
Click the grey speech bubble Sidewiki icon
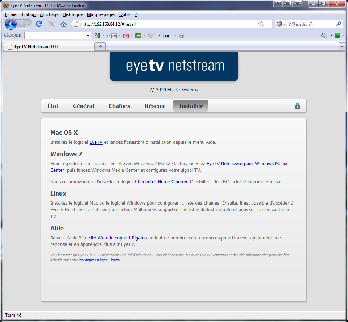click(151, 35)
